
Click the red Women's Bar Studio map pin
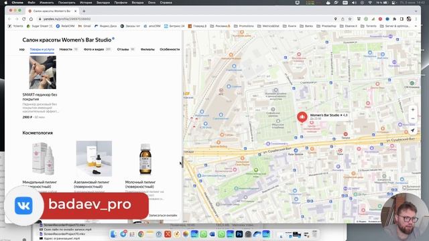(302, 117)
